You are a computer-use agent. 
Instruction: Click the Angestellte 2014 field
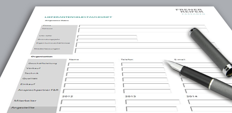211,109
